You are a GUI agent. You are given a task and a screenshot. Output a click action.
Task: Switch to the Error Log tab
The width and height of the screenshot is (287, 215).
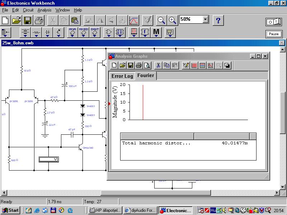(x=122, y=76)
